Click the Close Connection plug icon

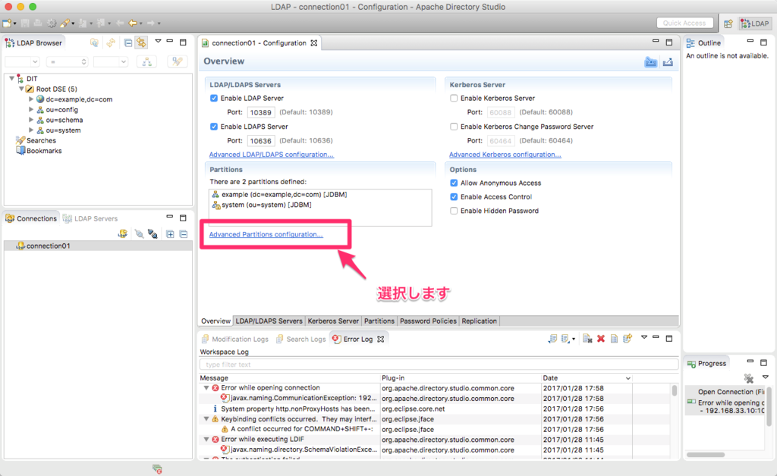(x=152, y=233)
